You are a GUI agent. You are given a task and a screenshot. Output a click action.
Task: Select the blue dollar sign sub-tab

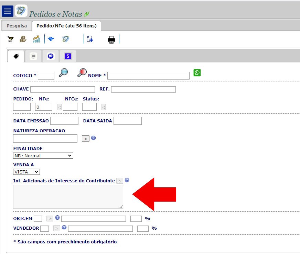coord(68,56)
